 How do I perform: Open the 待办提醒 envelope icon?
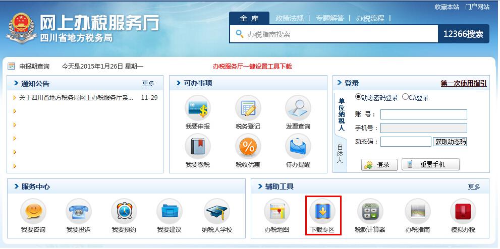pyautogui.click(x=298, y=147)
